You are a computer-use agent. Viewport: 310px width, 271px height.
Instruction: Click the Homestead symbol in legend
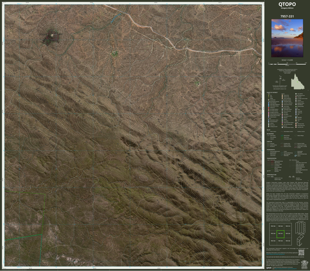click(x=269, y=100)
